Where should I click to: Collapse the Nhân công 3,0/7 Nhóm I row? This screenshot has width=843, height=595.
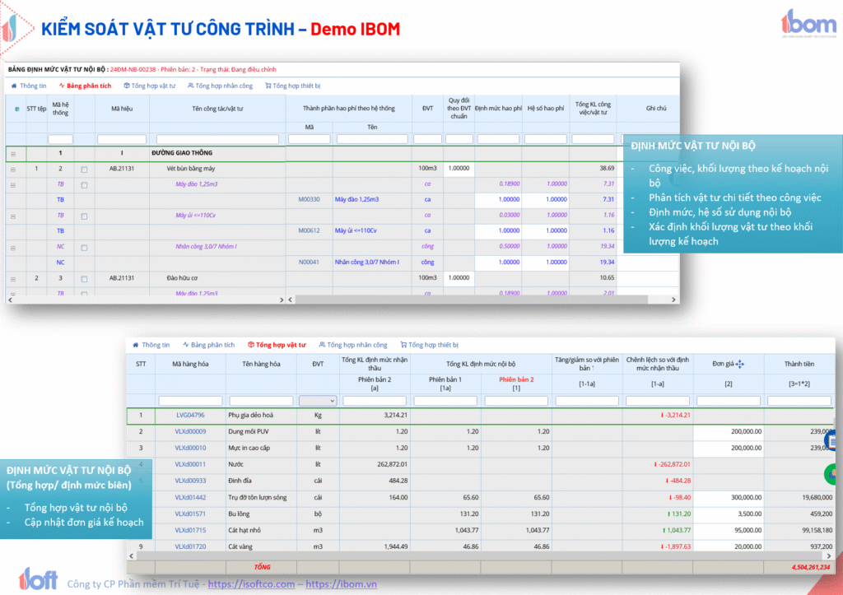[12, 247]
